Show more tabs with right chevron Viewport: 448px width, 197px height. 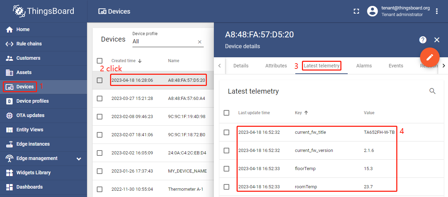tap(444, 66)
